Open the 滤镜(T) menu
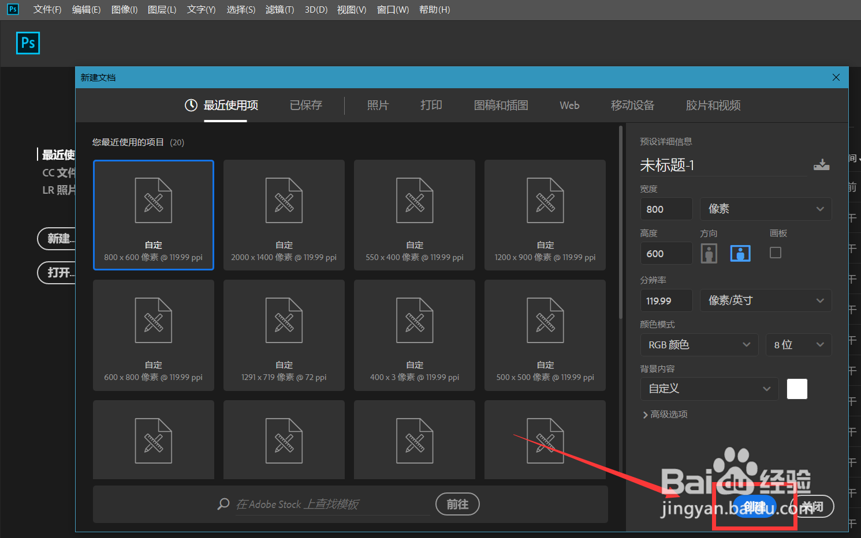The height and width of the screenshot is (538, 861). pos(279,10)
